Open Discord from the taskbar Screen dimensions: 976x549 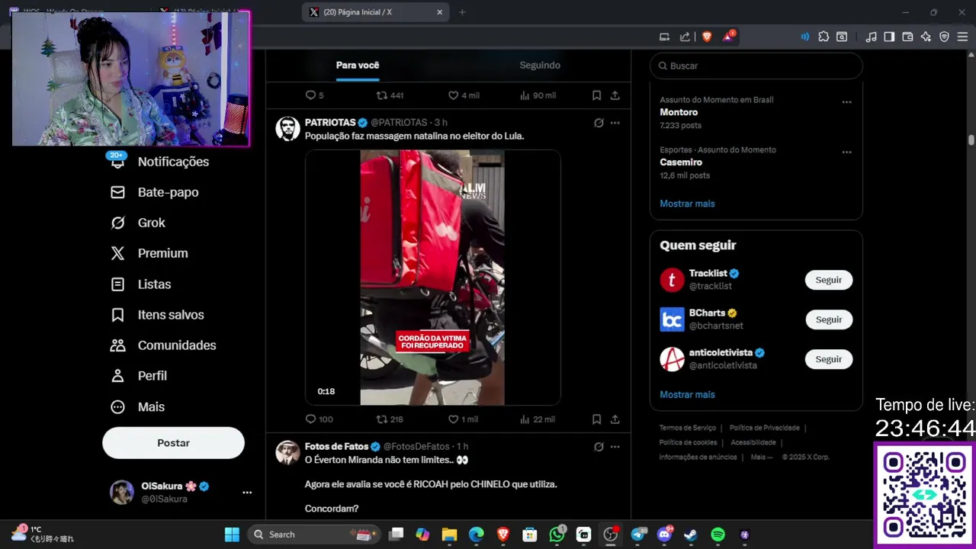click(x=664, y=535)
